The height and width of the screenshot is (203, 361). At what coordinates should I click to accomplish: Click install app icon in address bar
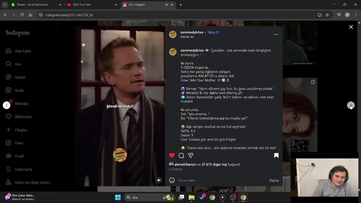tap(320, 15)
